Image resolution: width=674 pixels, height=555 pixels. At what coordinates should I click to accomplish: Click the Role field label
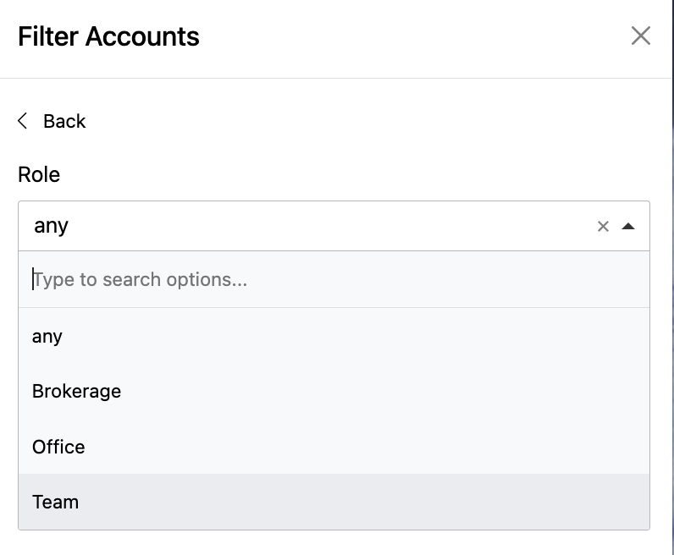39,174
